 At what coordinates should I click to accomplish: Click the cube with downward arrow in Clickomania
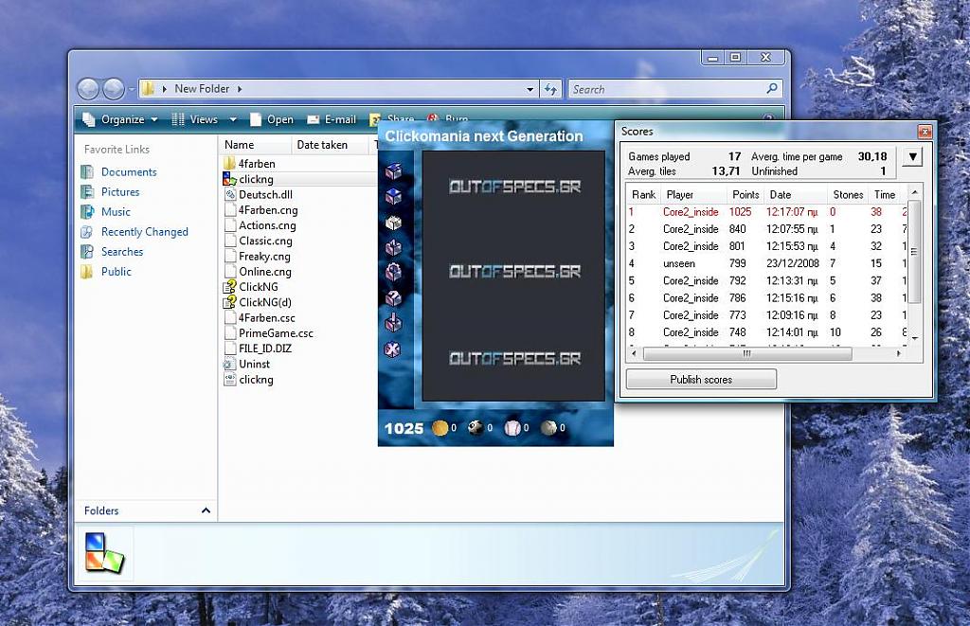[393, 323]
